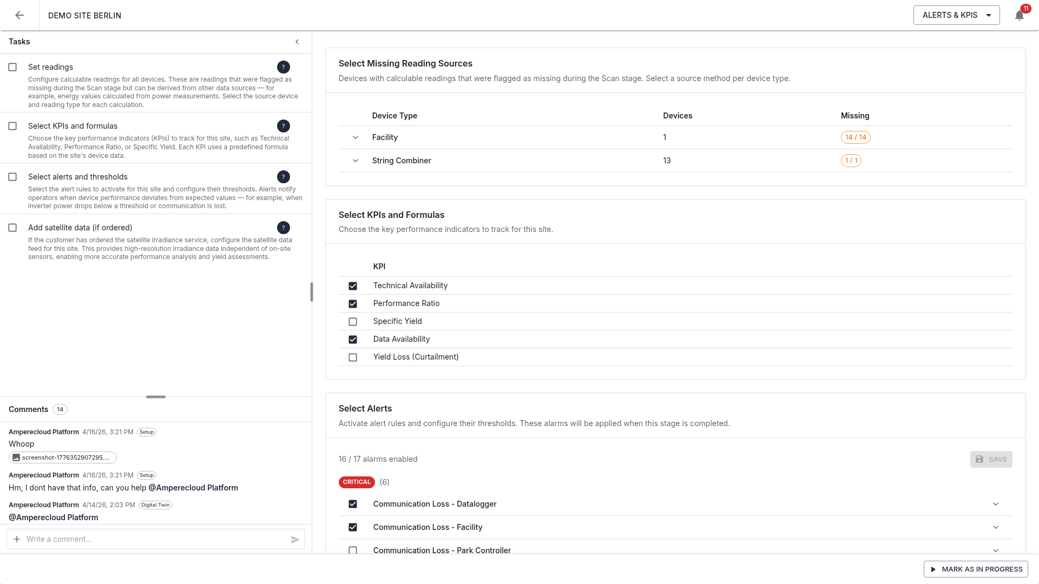Click the plus attachment icon in comment box
1039x584 pixels.
pos(17,539)
